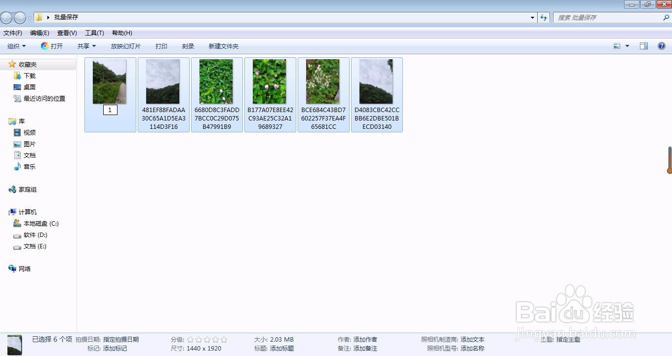
Task: Select 收藏夹 in the navigation pane
Action: pyautogui.click(x=28, y=64)
